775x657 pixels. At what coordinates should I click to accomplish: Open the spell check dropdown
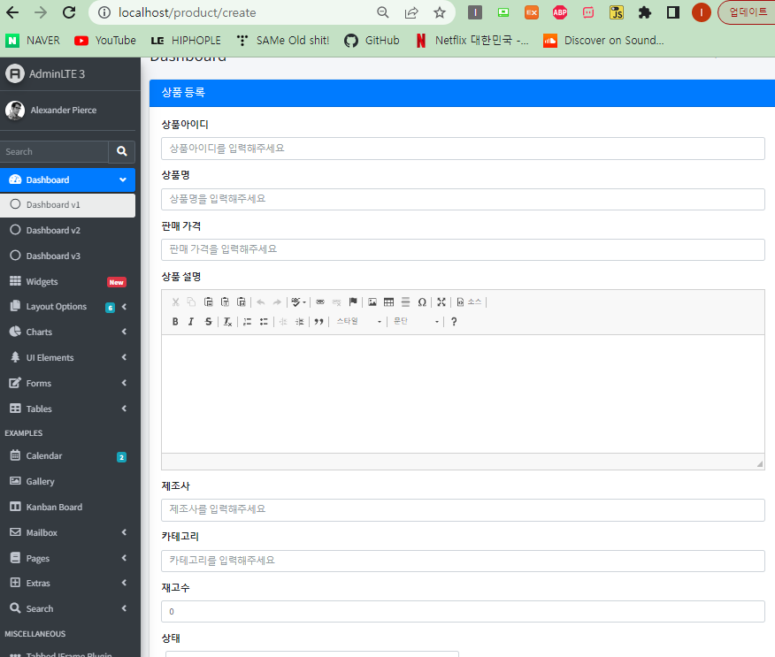[298, 302]
